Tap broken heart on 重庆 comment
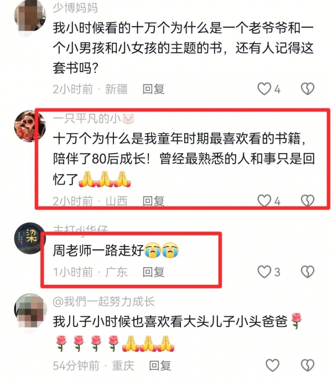This screenshot has width=332, height=381. coord(308,365)
